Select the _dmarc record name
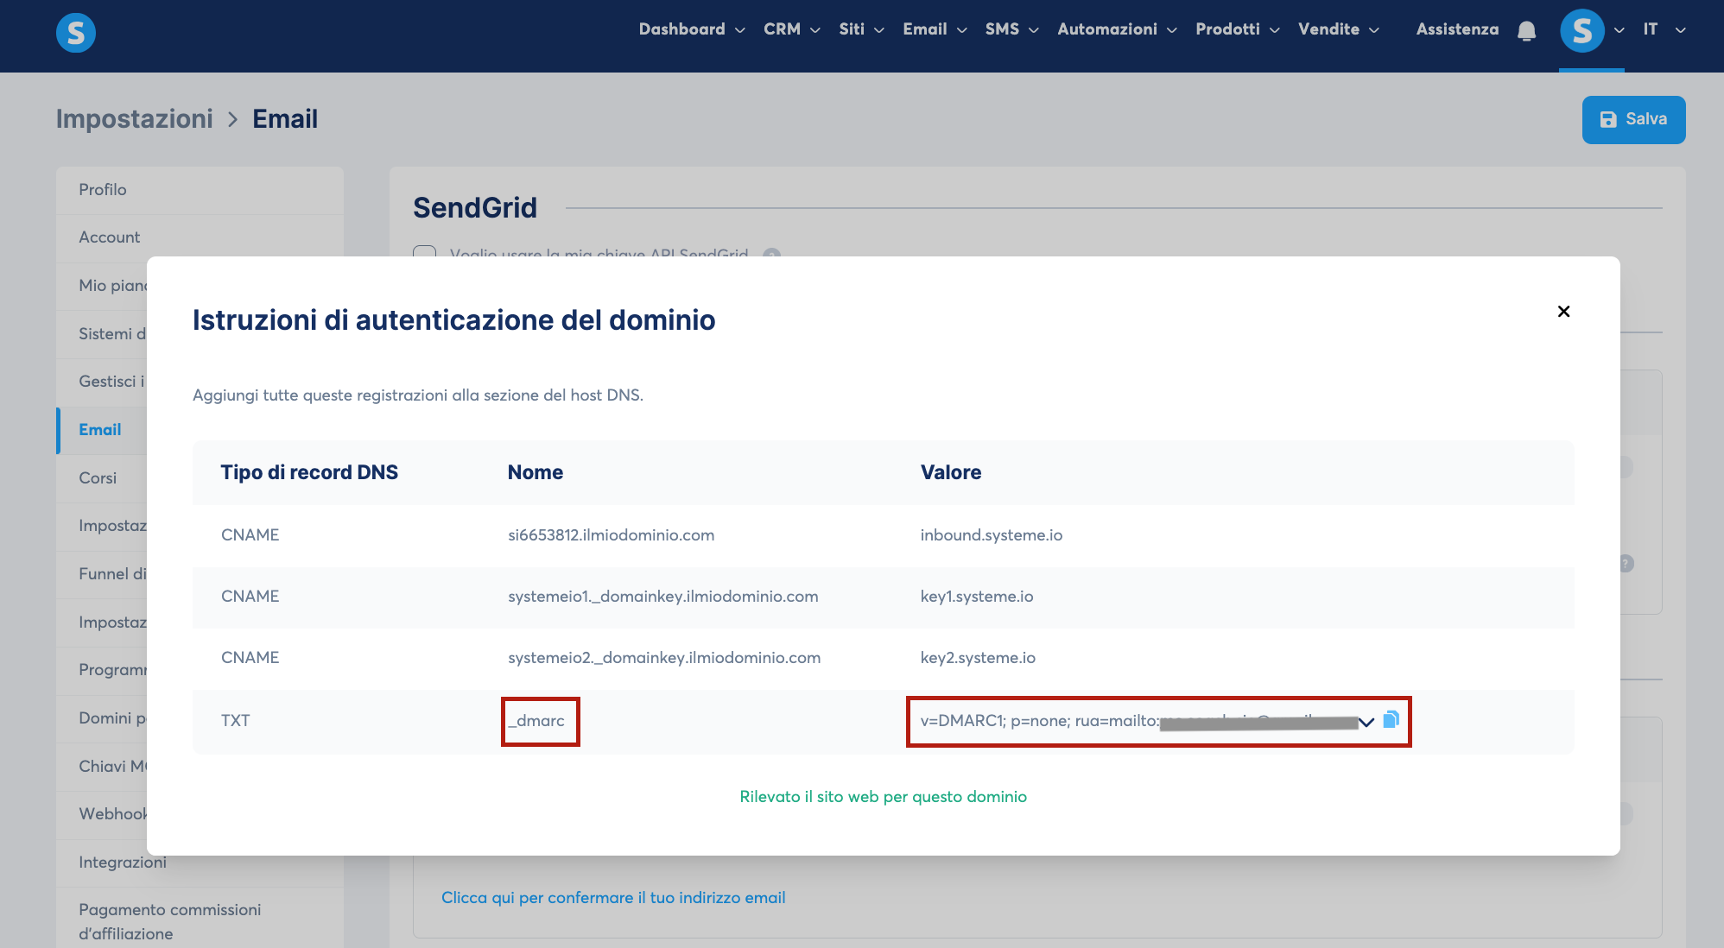The image size is (1724, 948). tap(536, 721)
